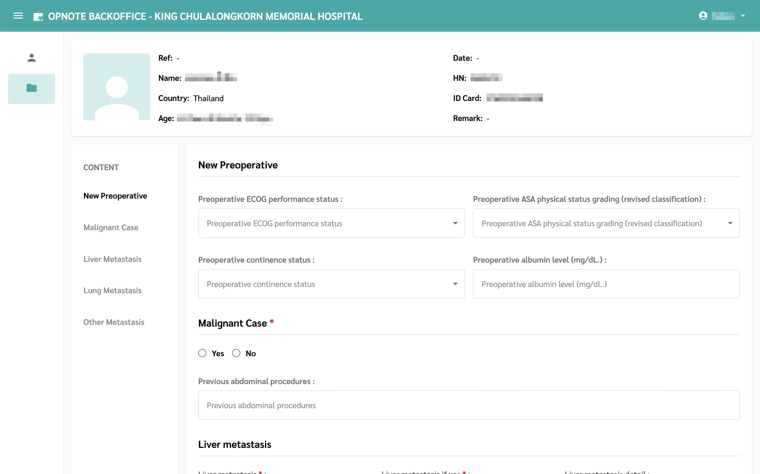
Task: Click the hospital backoffice title text
Action: pos(205,16)
